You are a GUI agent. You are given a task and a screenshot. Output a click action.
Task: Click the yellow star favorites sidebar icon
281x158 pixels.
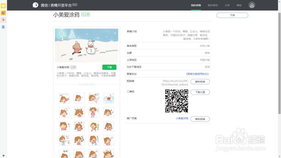point(3,6)
